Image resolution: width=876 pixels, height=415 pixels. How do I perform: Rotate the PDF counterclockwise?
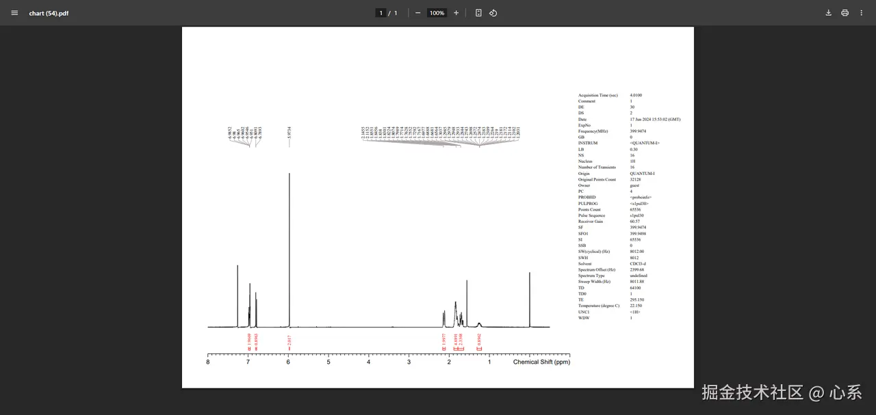pos(493,13)
